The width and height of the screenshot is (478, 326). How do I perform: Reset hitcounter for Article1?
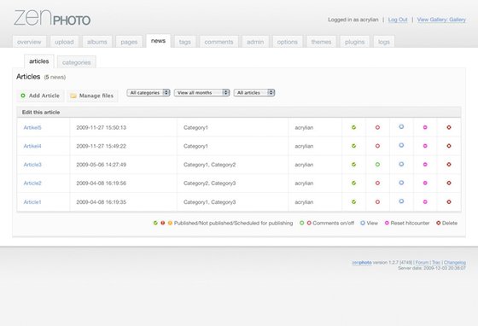[425, 201]
